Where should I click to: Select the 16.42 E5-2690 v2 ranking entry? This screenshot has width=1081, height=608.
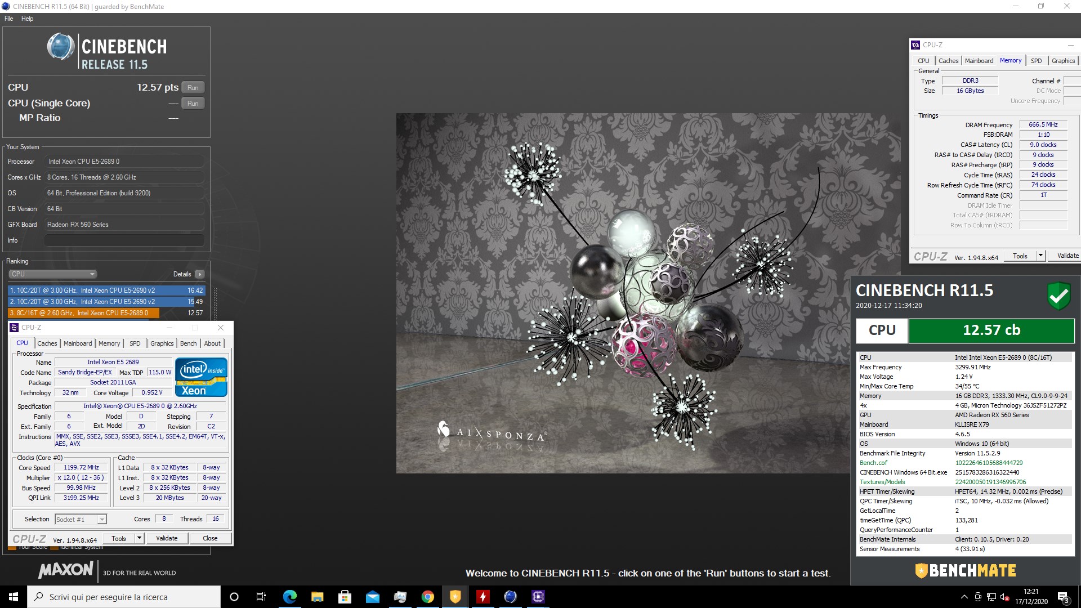[106, 290]
